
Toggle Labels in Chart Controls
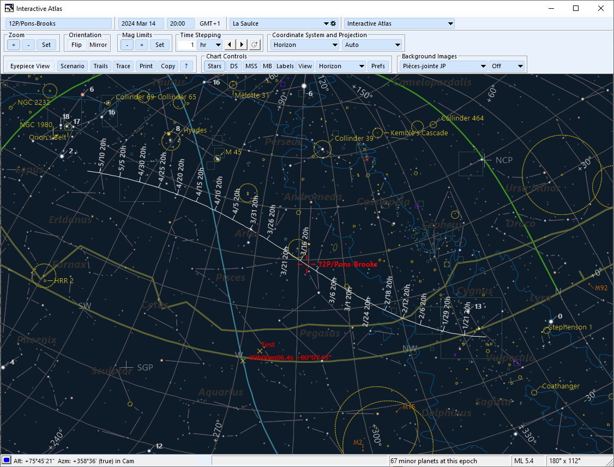click(x=285, y=66)
